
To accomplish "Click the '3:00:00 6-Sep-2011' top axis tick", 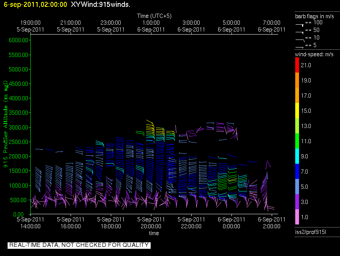I will point(191,26).
